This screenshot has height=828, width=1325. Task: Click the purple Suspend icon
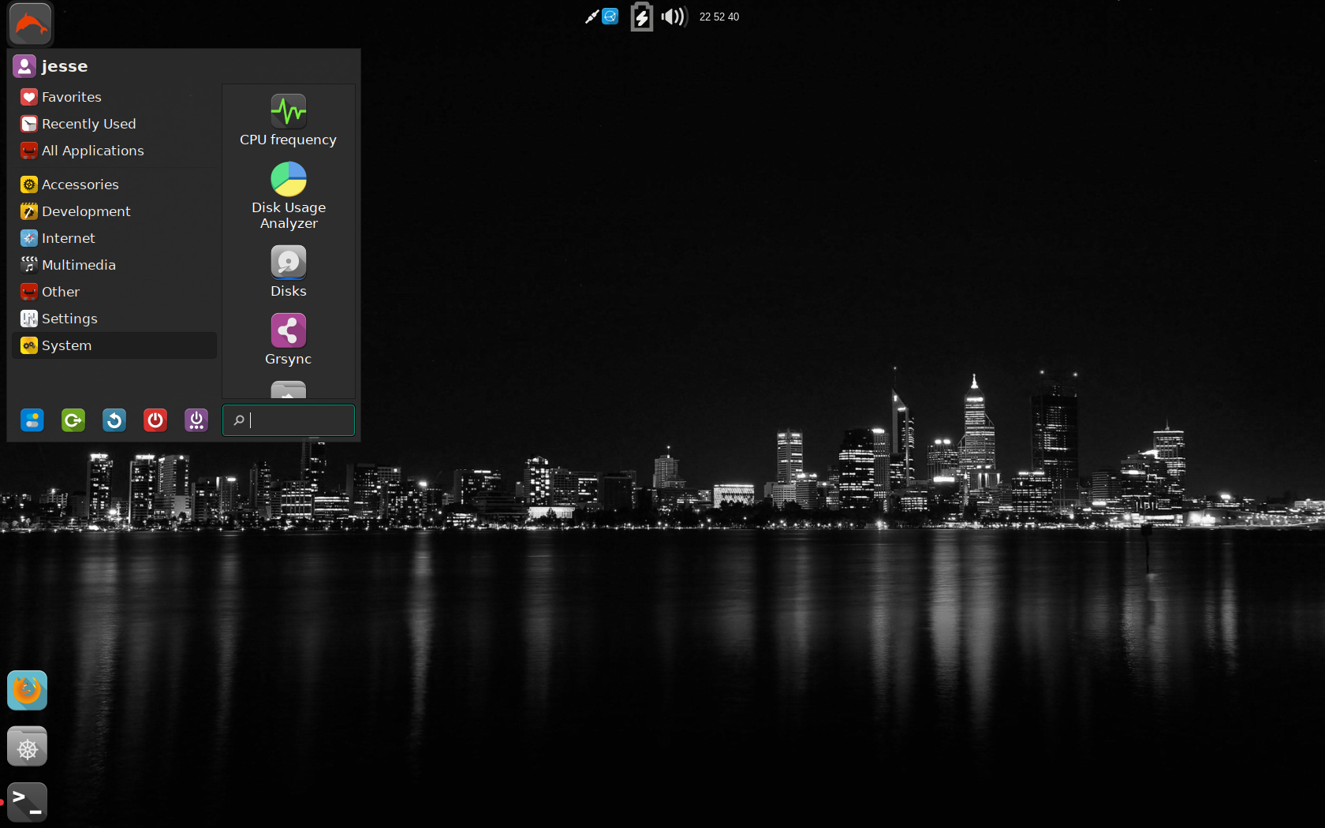point(196,420)
